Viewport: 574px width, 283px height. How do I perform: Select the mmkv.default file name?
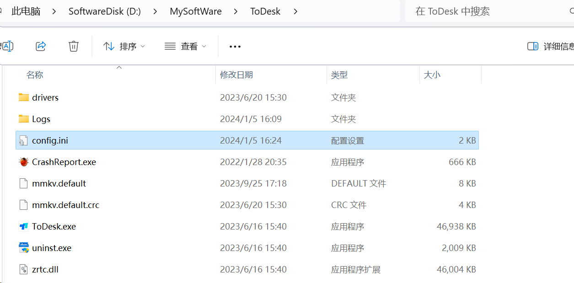tap(59, 183)
